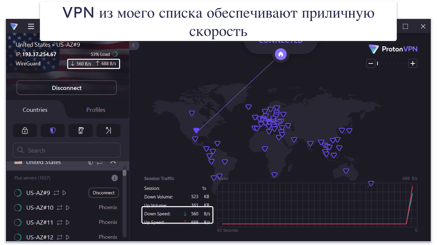Select the Mexico map marker
437x245 pixels.
pyautogui.click(x=195, y=139)
